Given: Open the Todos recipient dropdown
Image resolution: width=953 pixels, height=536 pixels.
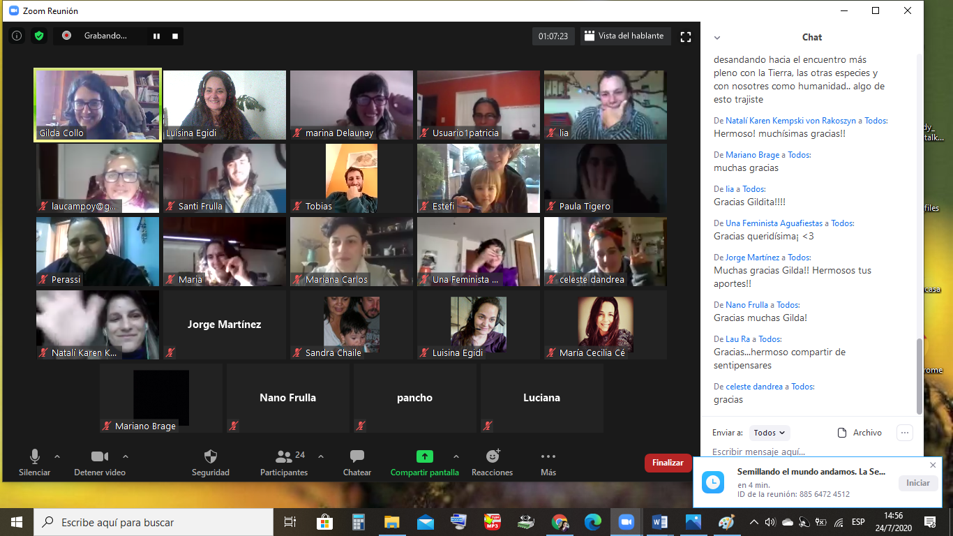Looking at the screenshot, I should point(770,433).
